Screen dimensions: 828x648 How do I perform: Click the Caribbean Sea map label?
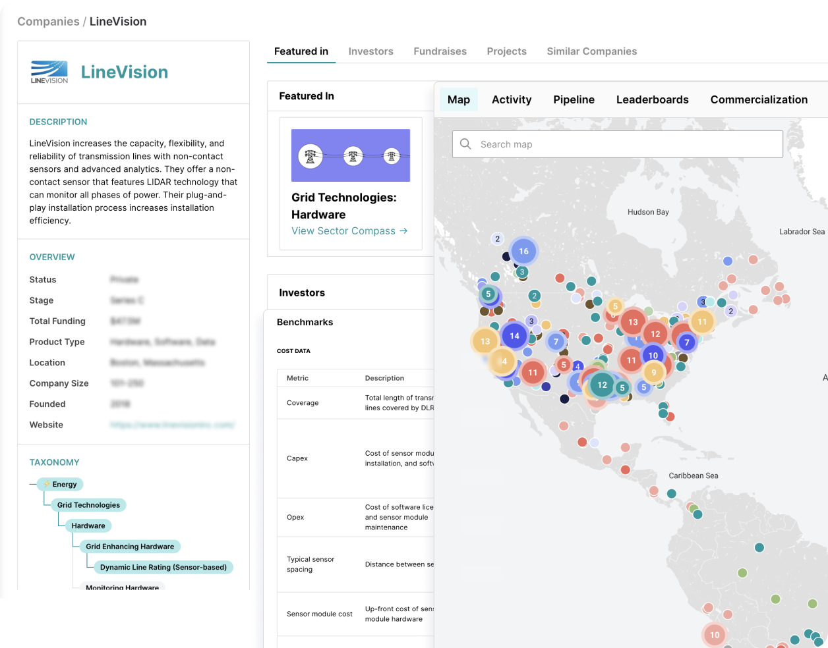(x=694, y=475)
